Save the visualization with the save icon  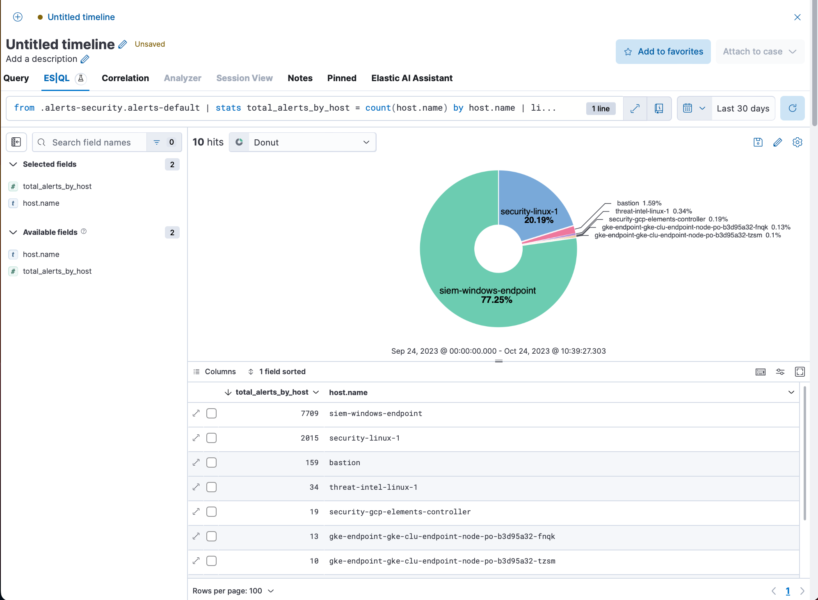(758, 142)
